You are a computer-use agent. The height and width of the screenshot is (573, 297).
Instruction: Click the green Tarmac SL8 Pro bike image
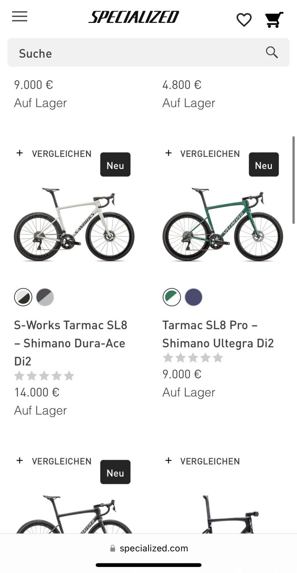(x=223, y=224)
